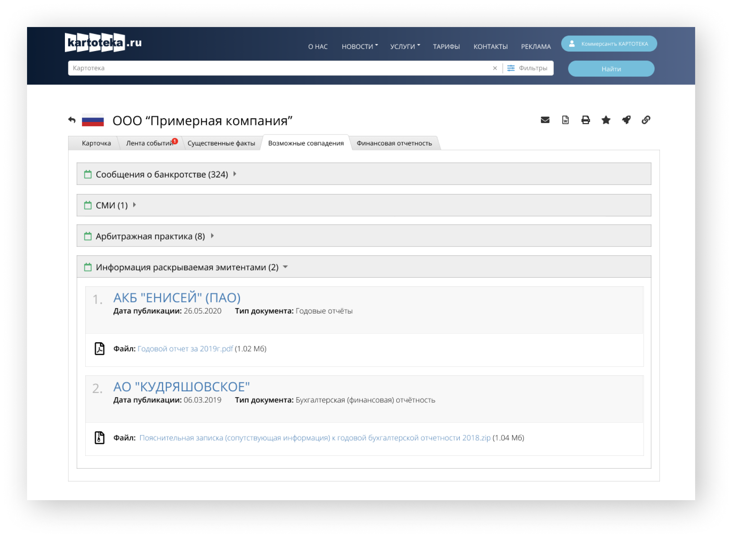The image size is (733, 538).
Task: Click PDF file icon for Годовой отчет
Action: [99, 348]
